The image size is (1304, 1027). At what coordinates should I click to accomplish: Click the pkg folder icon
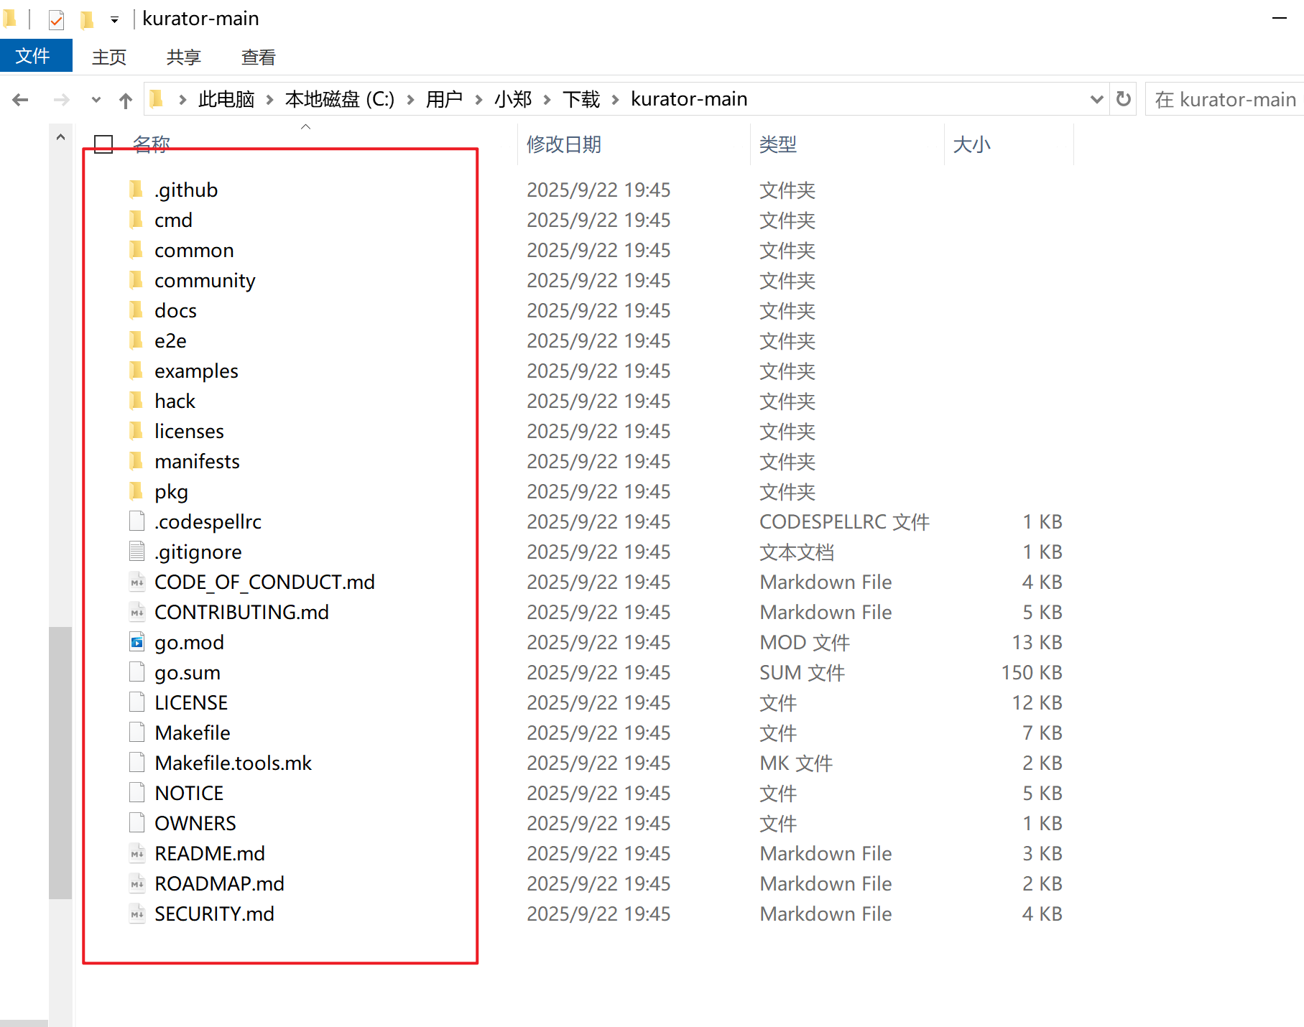click(x=136, y=491)
